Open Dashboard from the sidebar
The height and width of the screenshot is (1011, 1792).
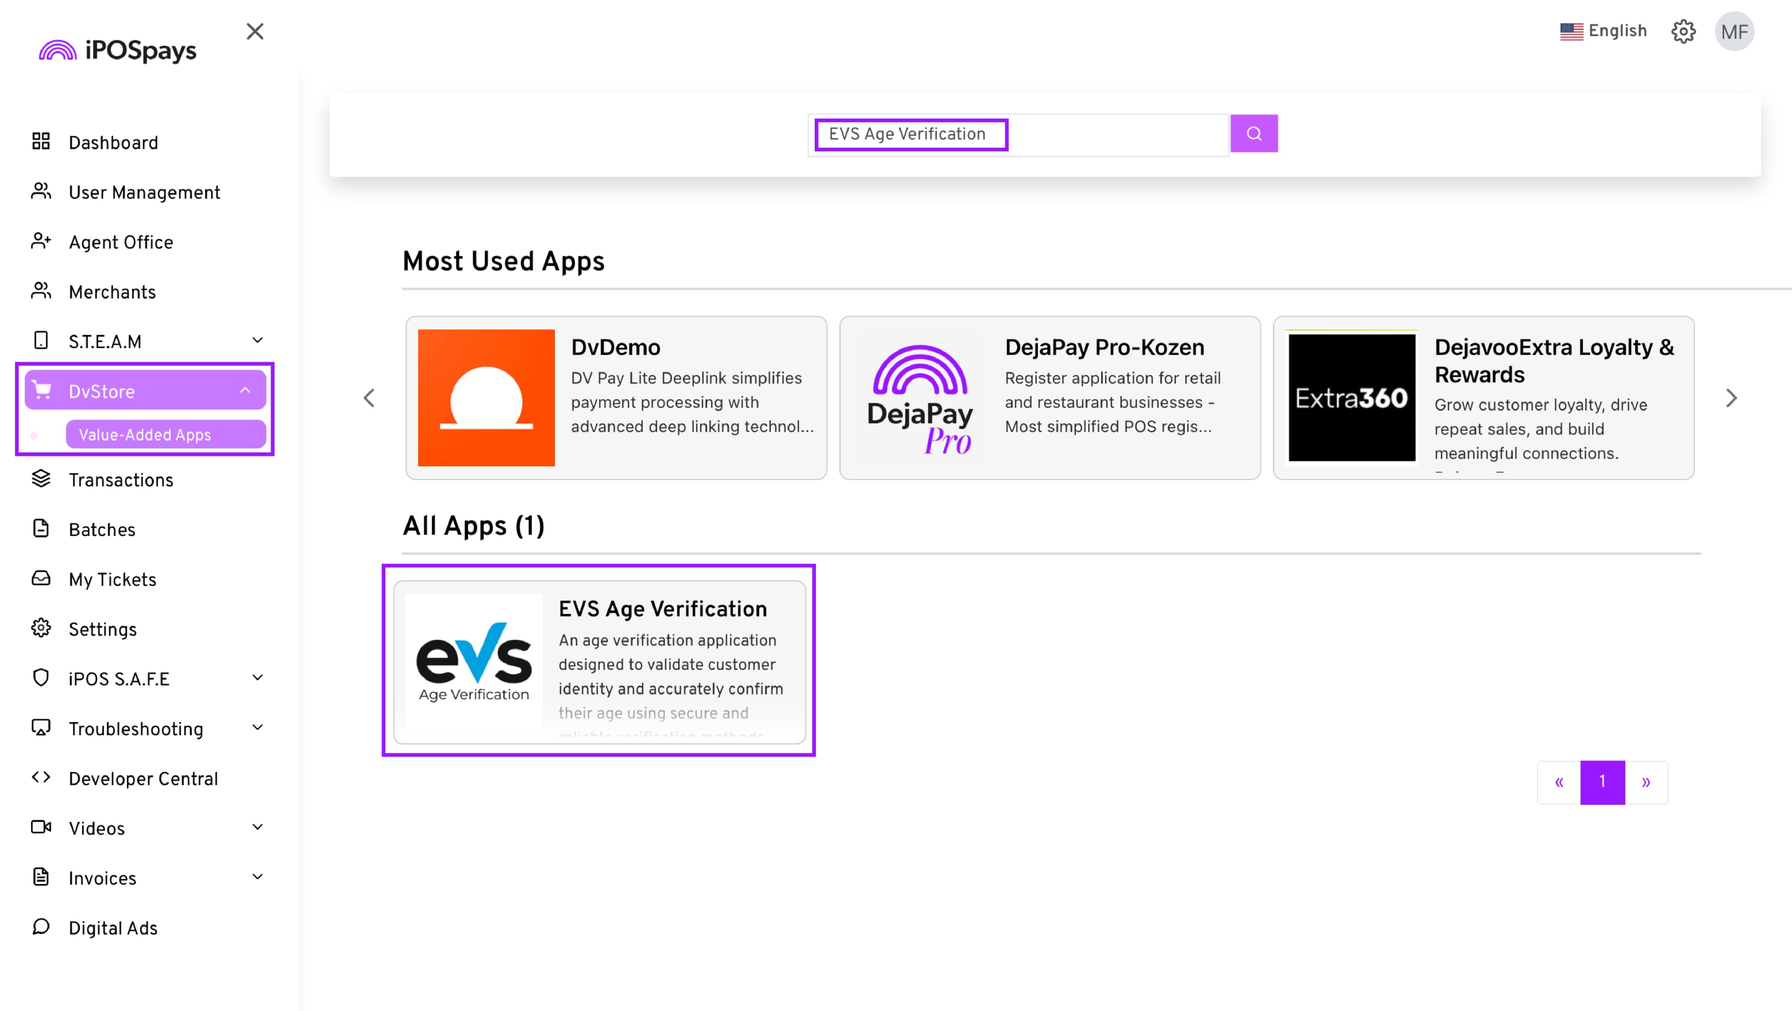click(x=112, y=143)
